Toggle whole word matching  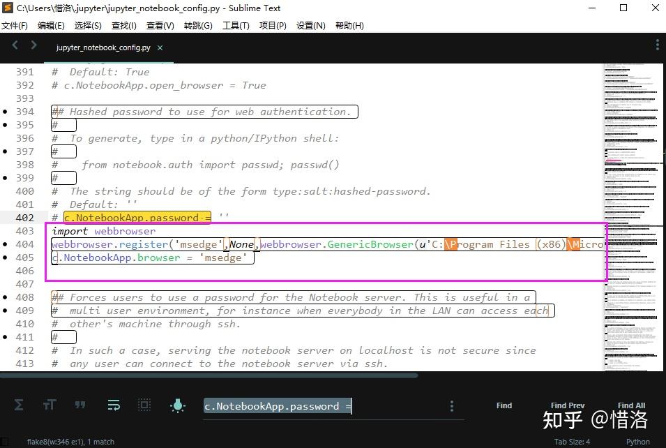80,405
